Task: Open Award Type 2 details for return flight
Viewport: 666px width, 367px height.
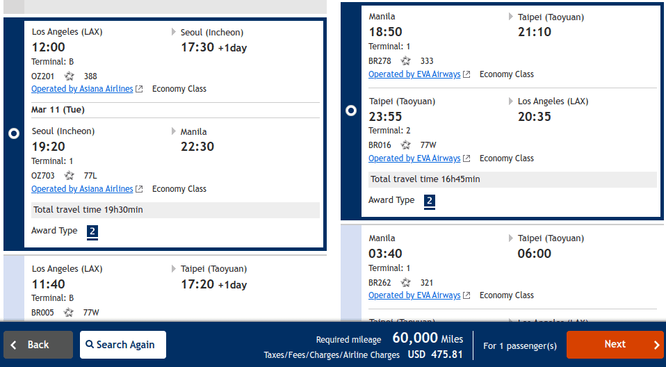Action: pos(430,201)
